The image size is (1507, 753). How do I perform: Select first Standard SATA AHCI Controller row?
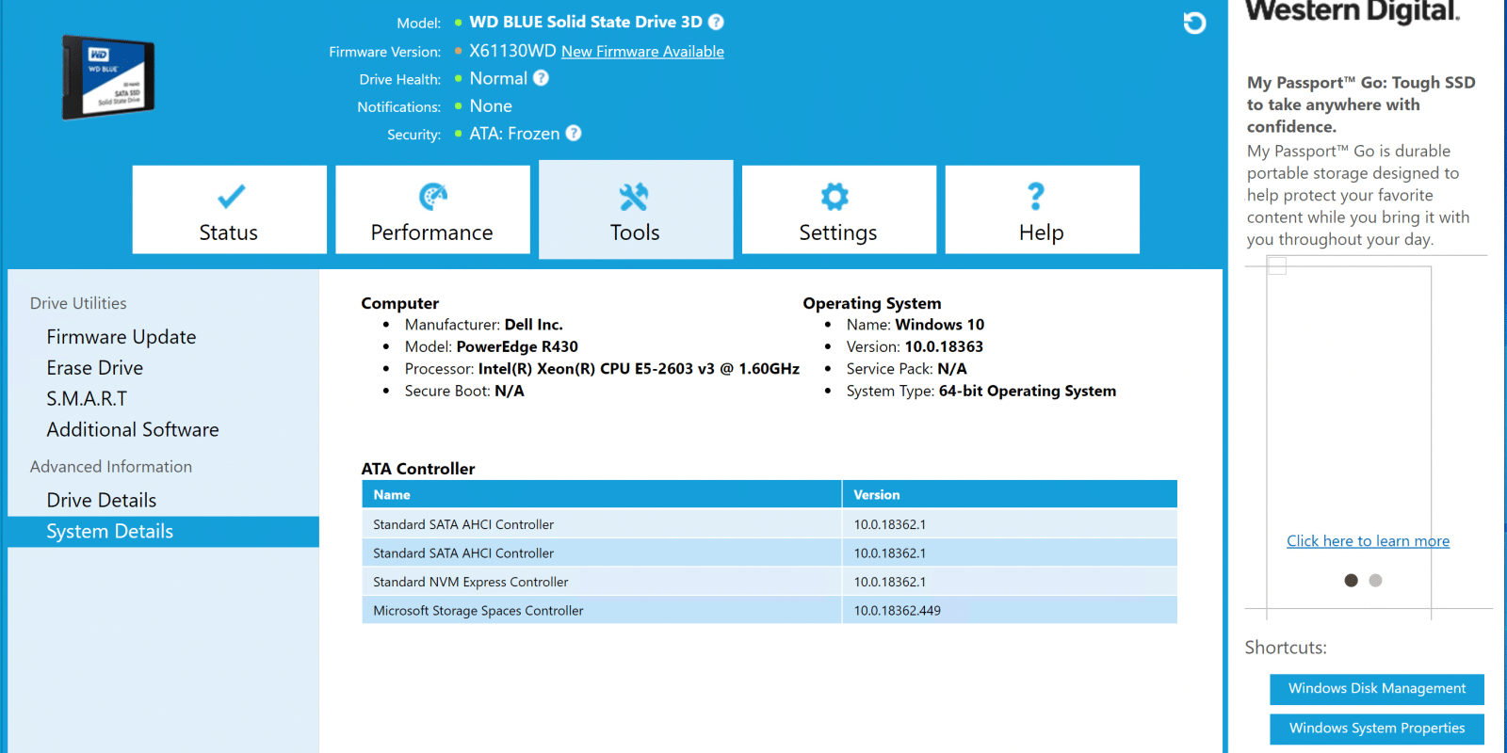pos(770,524)
